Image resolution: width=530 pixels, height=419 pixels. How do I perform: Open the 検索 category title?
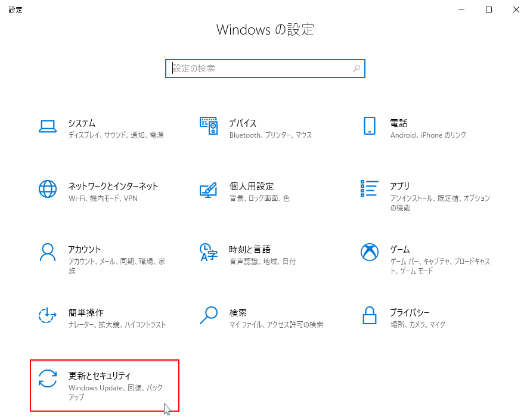pos(238,312)
